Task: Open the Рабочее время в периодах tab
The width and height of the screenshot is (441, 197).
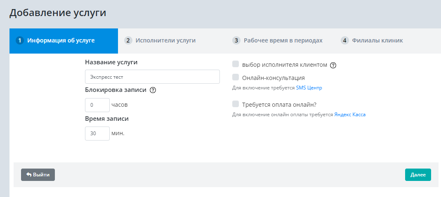Action: [283, 40]
